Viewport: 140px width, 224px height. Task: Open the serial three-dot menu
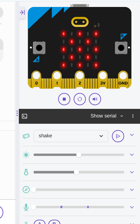click(x=133, y=116)
